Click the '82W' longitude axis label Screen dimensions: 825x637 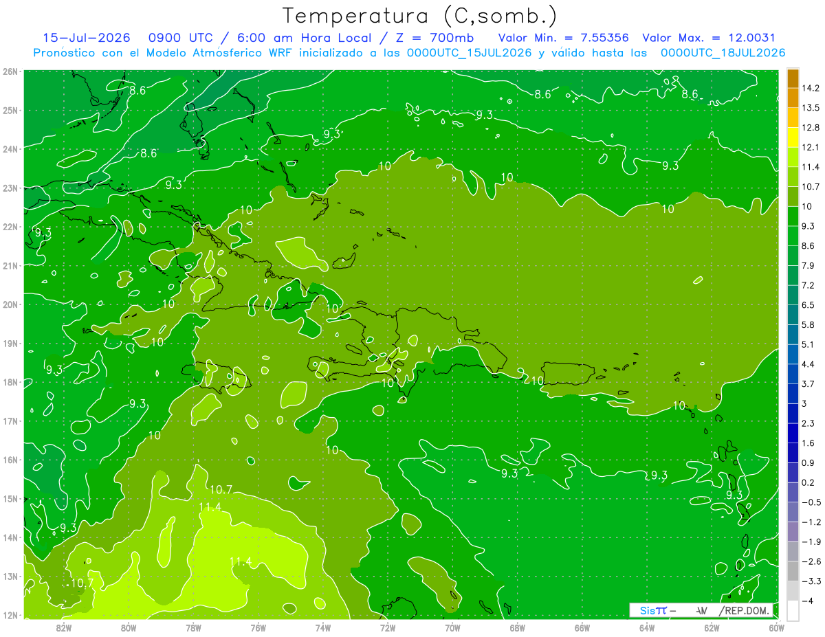tap(64, 627)
